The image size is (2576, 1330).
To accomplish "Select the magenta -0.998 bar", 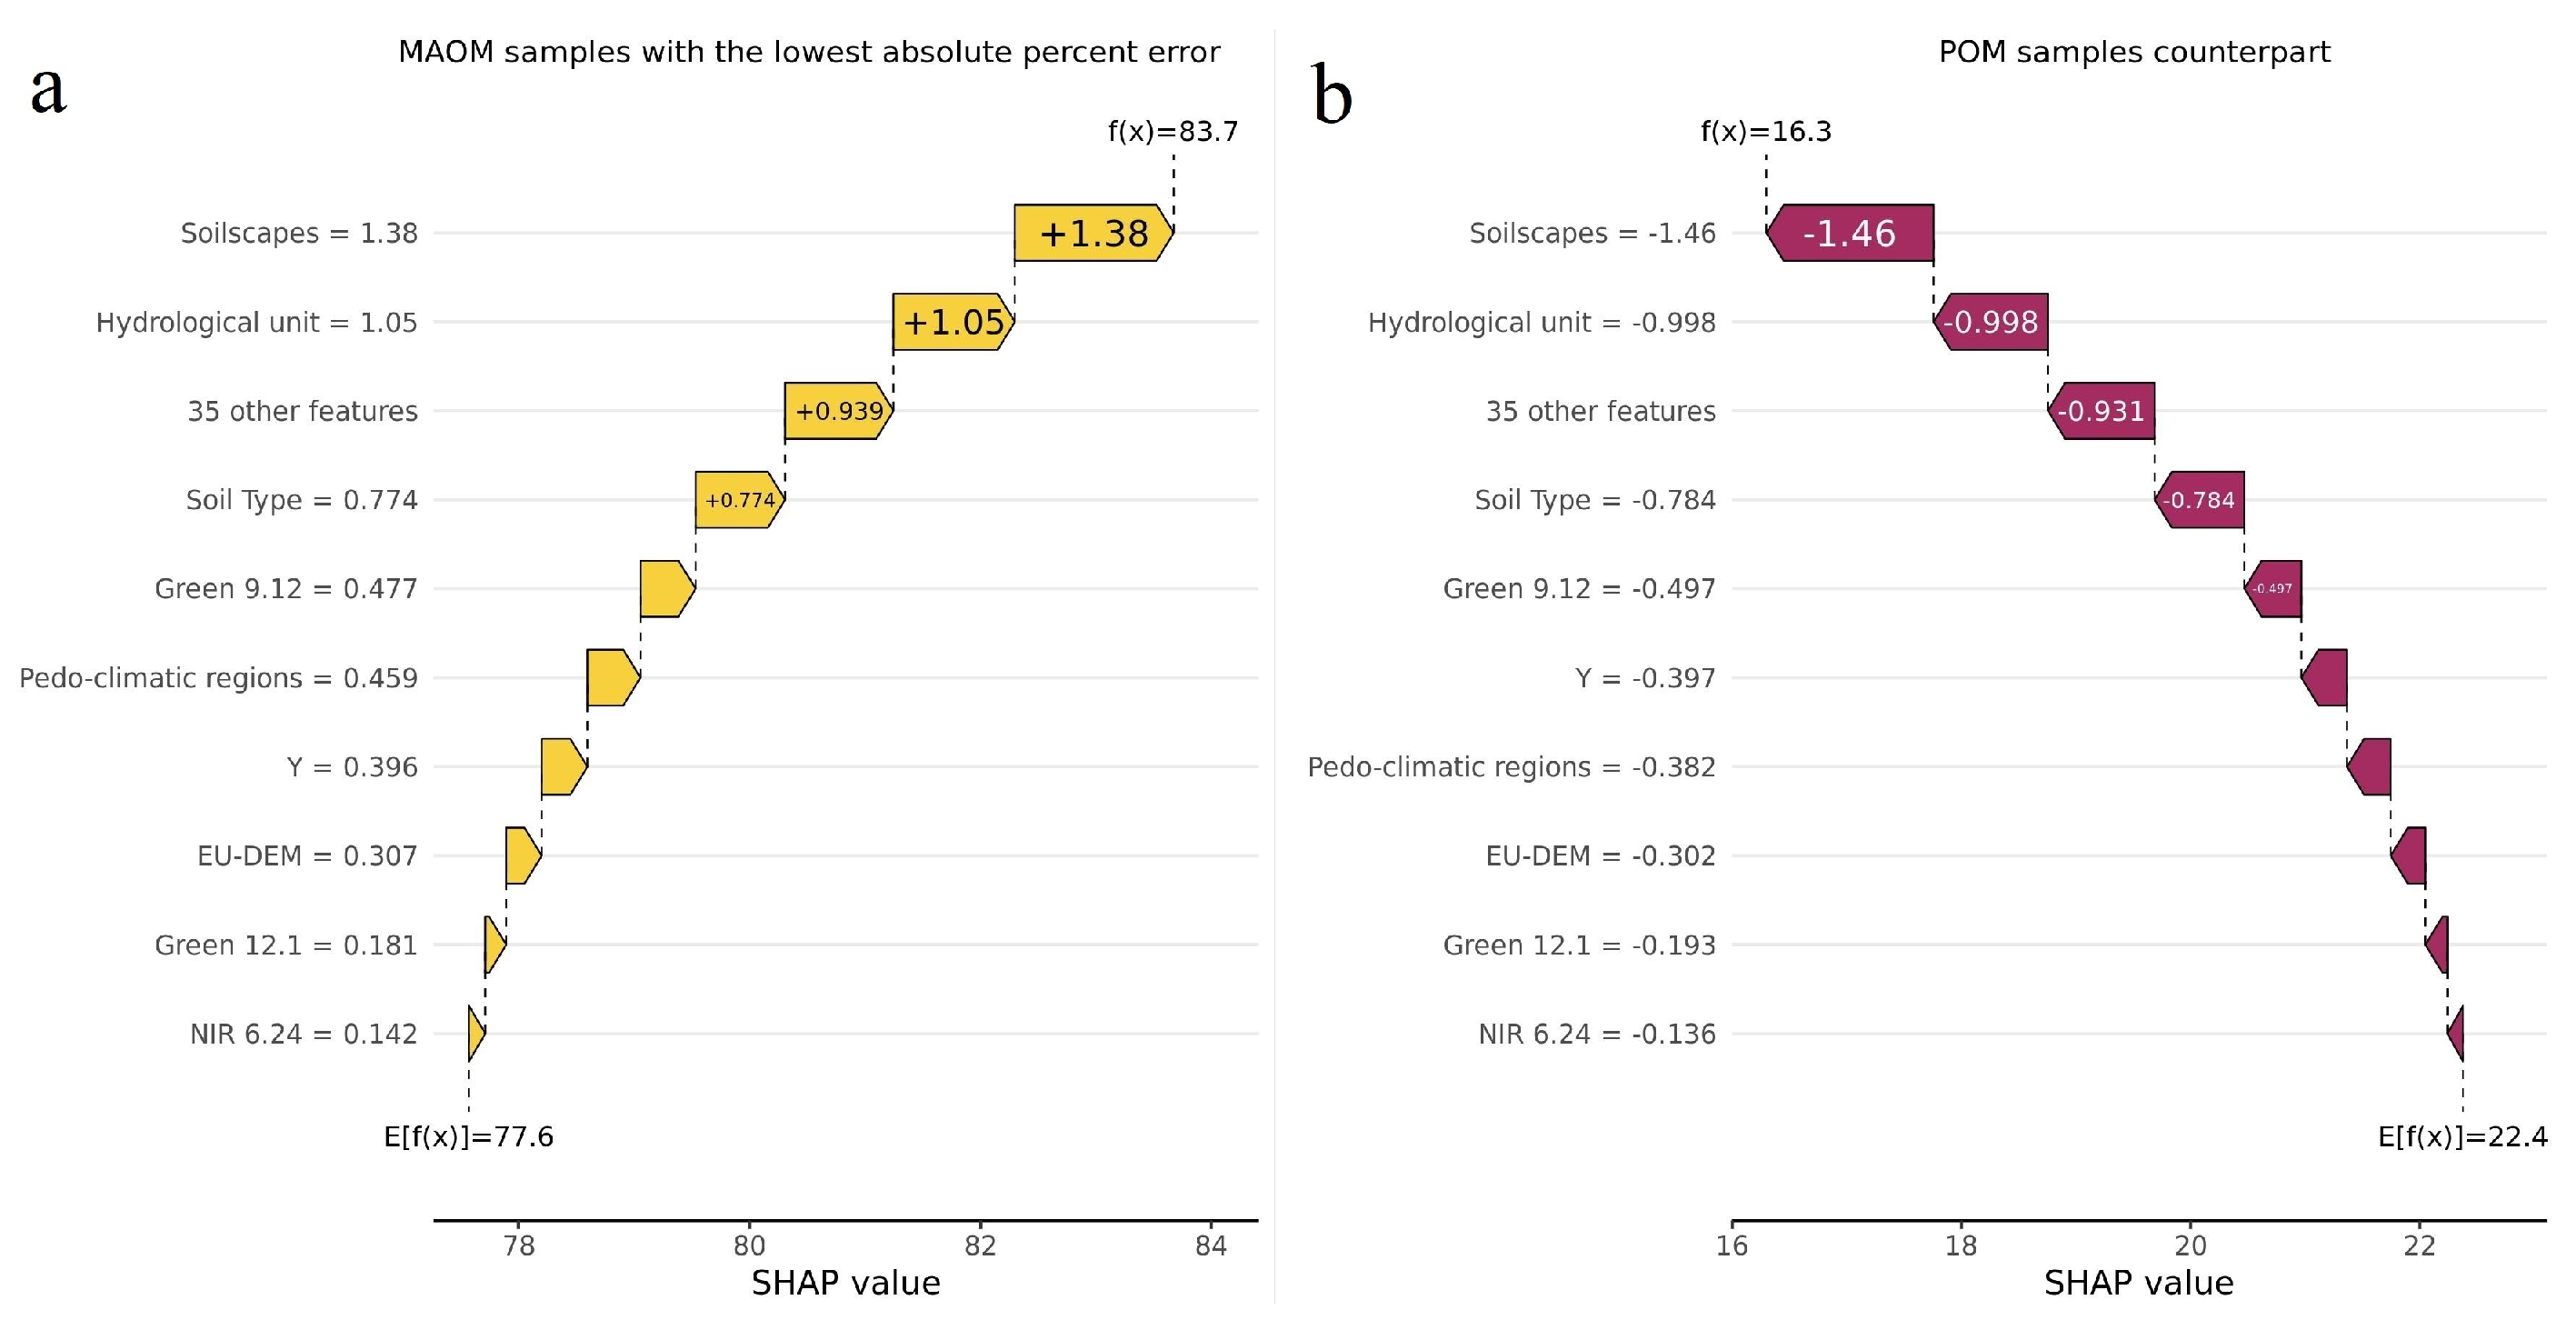I will 1990,322.
